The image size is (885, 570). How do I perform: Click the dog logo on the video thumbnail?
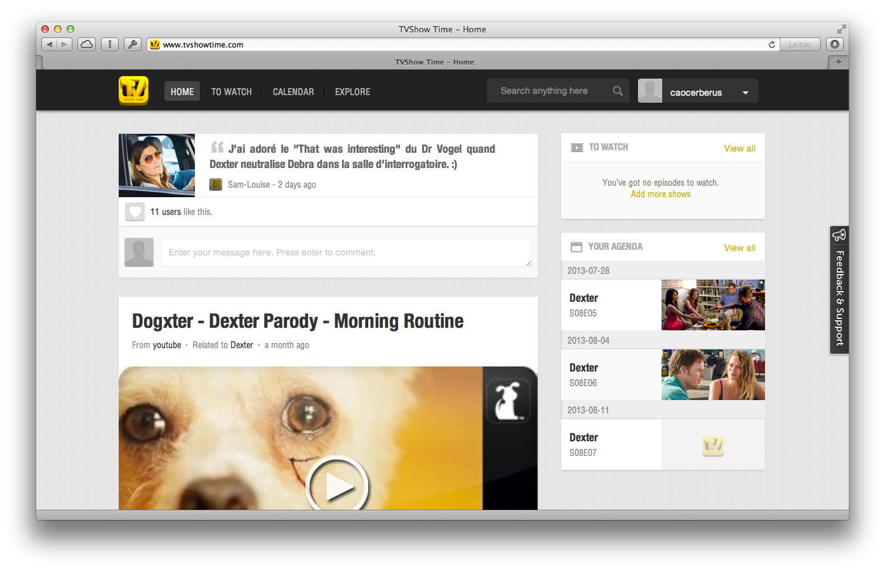(x=509, y=399)
